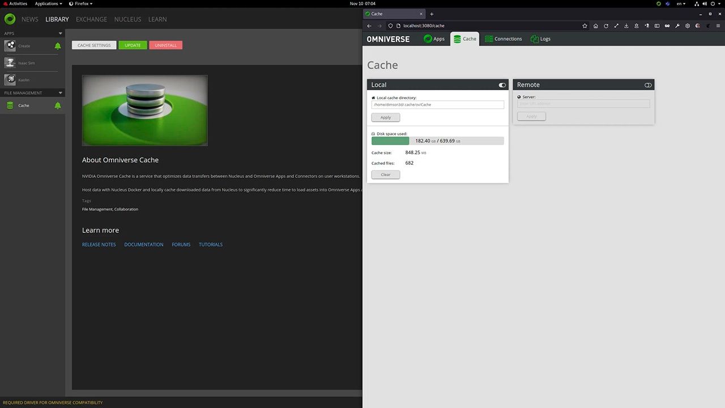This screenshot has height=408, width=725.
Task: Enable the Remote cache toggle
Action: coord(648,85)
